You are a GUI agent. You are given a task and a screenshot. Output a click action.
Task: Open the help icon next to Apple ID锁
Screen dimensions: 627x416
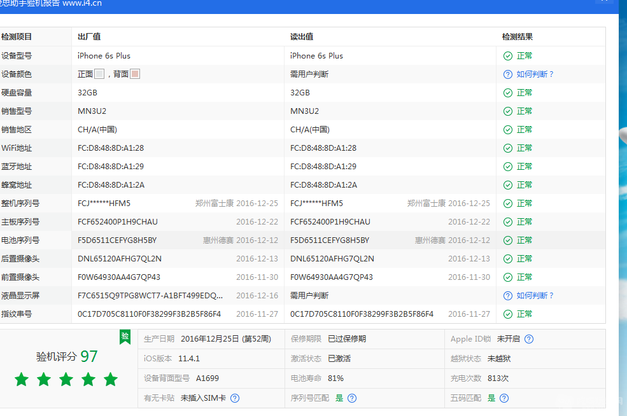click(x=528, y=339)
